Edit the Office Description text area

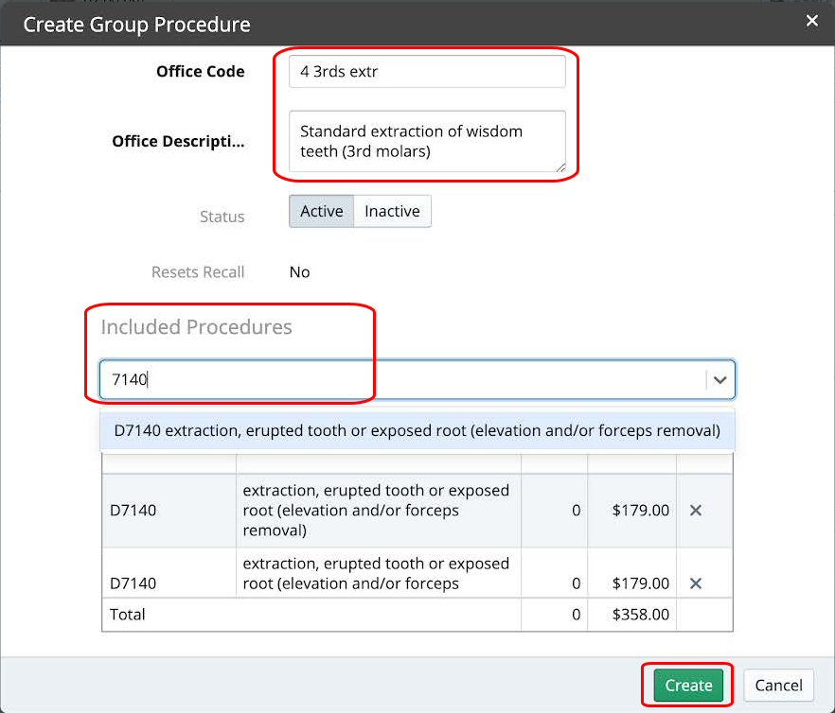click(427, 142)
